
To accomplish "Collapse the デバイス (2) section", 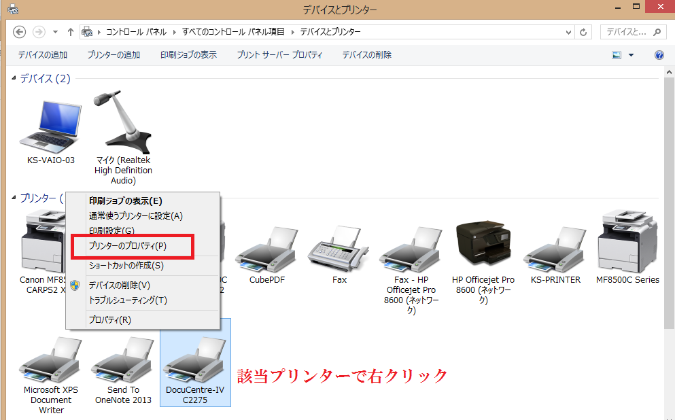I will pos(14,80).
